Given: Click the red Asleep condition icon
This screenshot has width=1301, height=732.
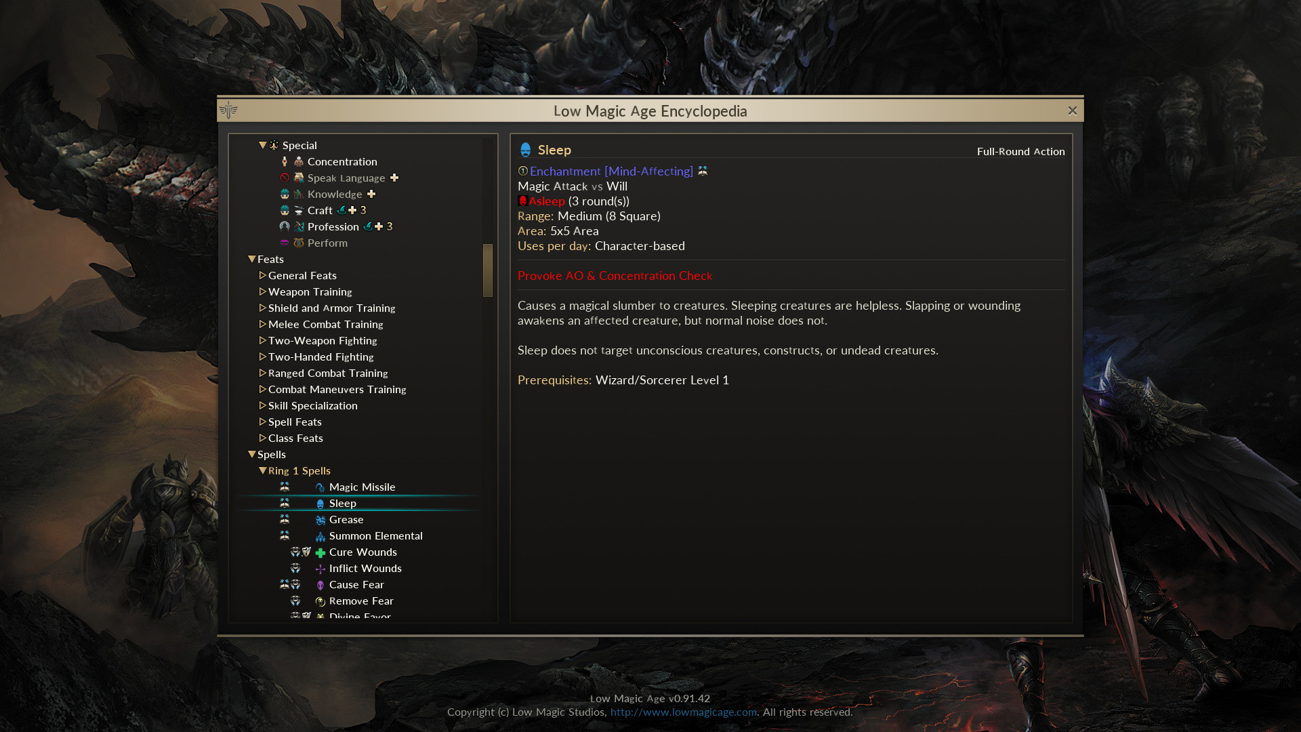Looking at the screenshot, I should pos(522,201).
